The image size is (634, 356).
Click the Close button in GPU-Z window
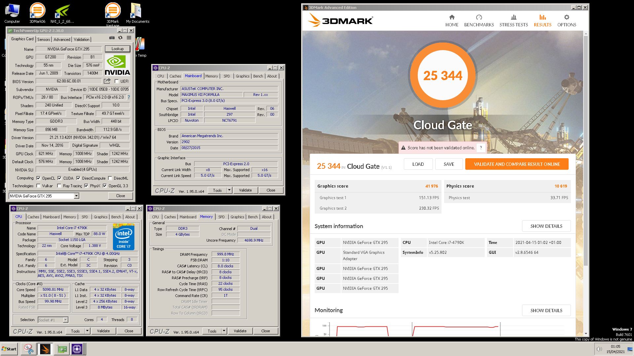(121, 196)
